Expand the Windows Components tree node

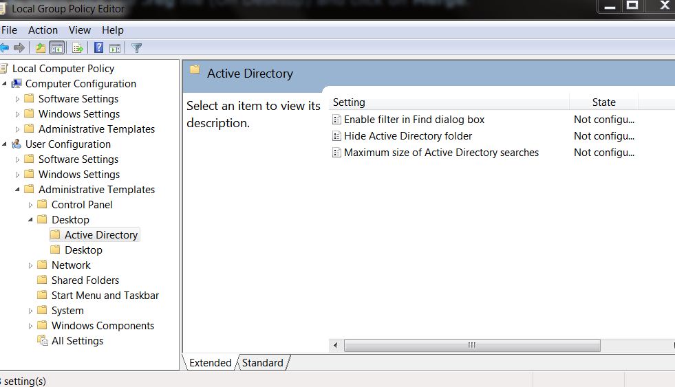pyautogui.click(x=30, y=327)
